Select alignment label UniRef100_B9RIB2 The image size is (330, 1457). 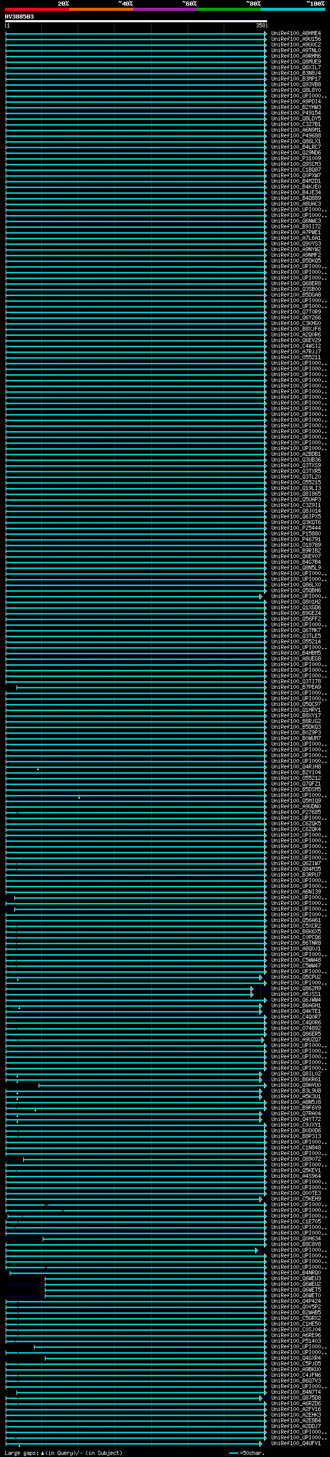click(296, 551)
